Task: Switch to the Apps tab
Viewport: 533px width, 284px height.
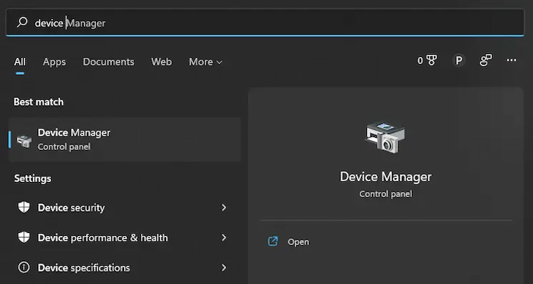Action: point(54,62)
